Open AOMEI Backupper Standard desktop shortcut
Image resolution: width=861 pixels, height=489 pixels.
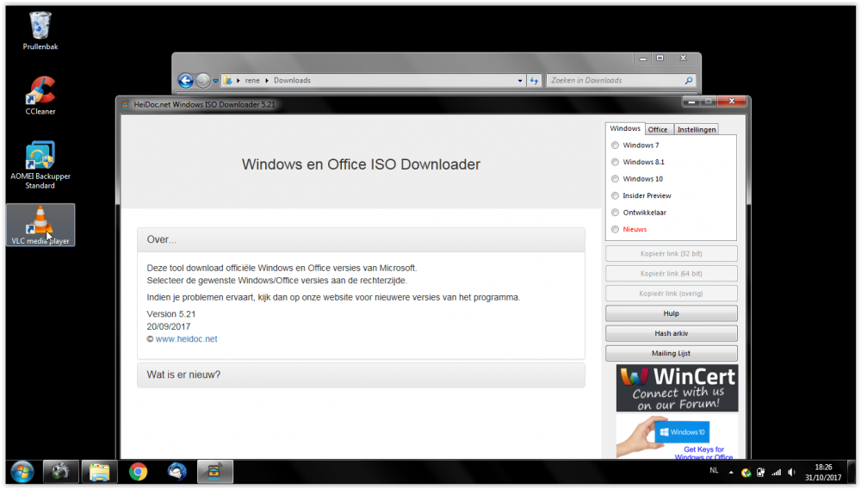click(x=40, y=165)
